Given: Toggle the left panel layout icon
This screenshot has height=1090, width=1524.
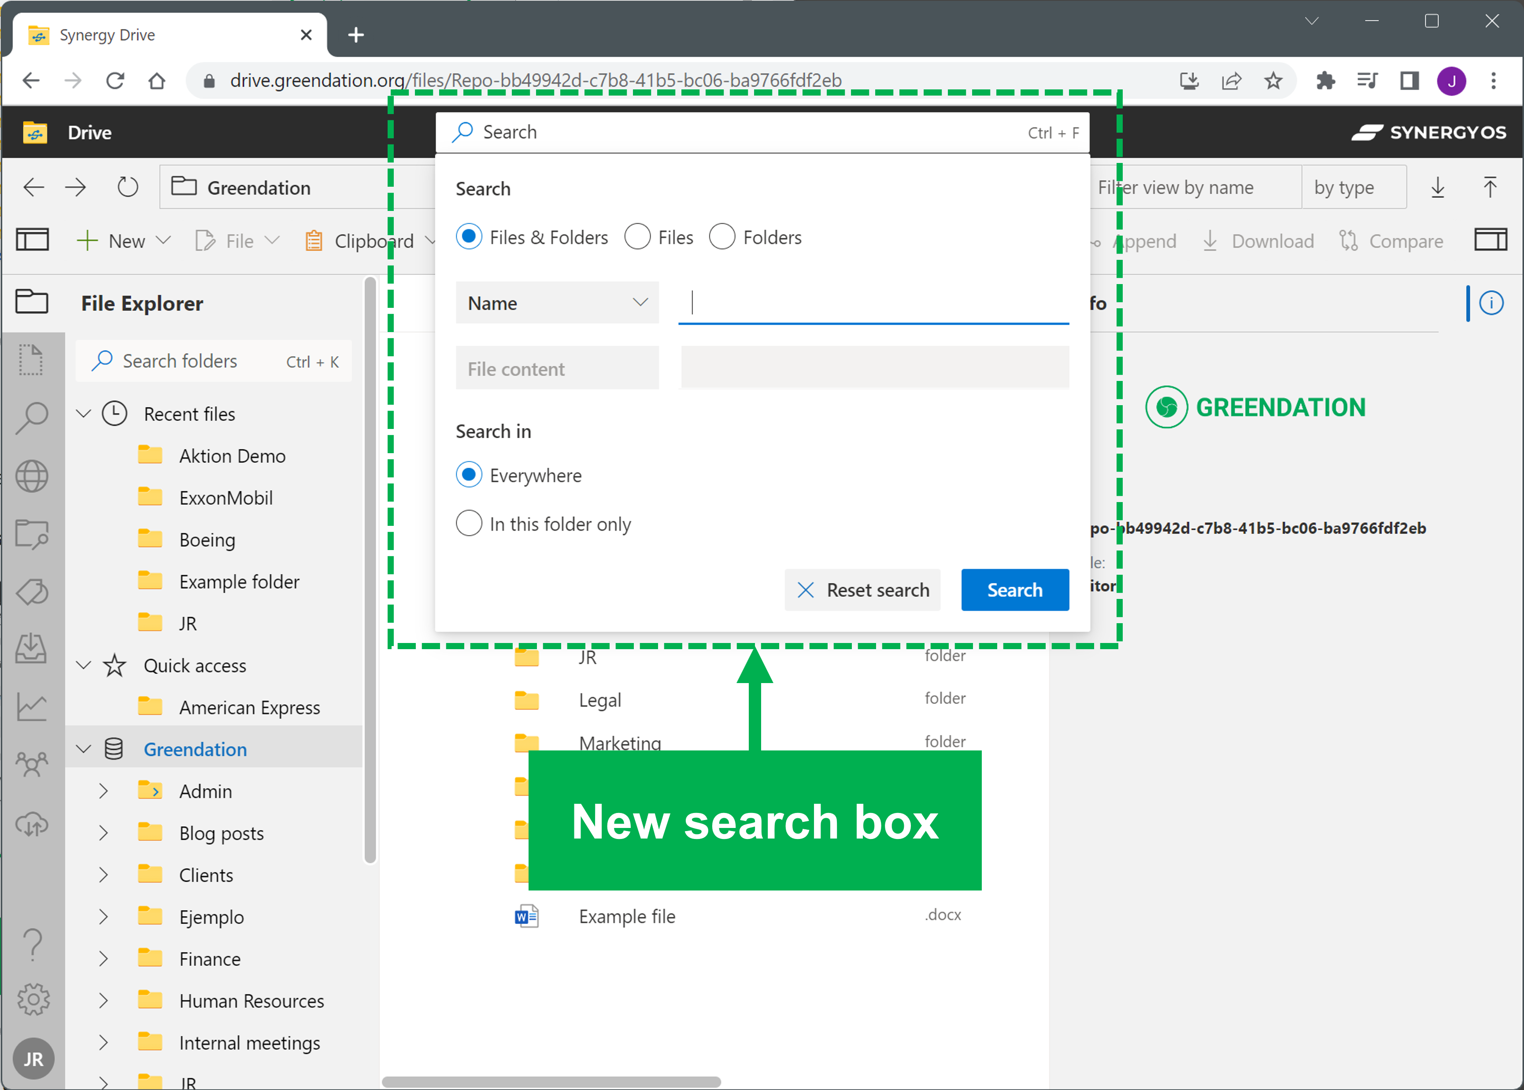Looking at the screenshot, I should (x=32, y=240).
